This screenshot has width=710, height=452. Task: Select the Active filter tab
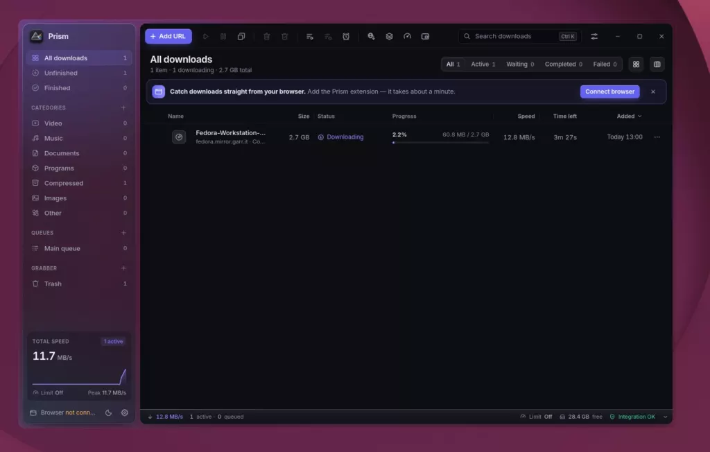click(x=483, y=64)
